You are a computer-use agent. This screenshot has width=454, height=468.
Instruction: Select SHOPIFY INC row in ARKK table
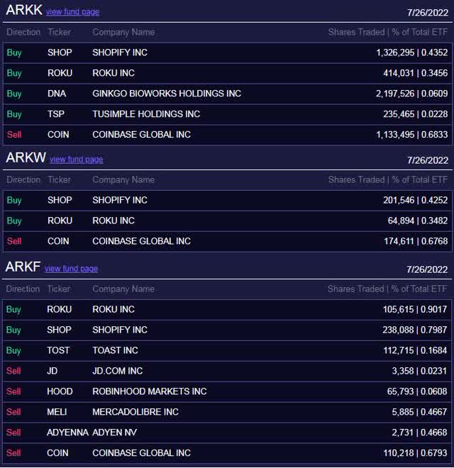coord(227,52)
